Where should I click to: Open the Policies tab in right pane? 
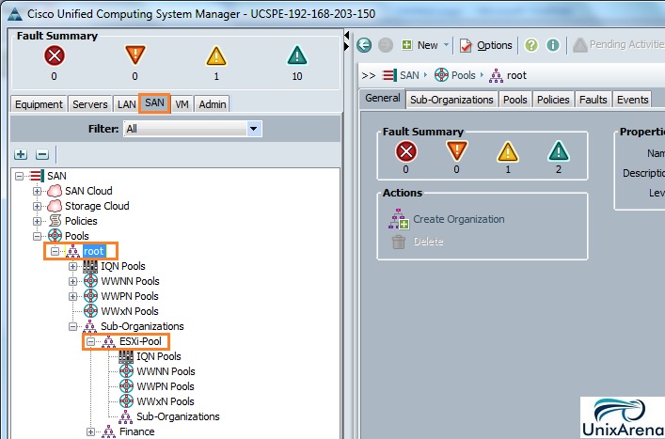[x=553, y=100]
